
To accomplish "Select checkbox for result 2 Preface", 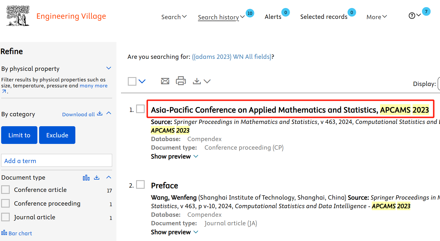I will [x=140, y=184].
